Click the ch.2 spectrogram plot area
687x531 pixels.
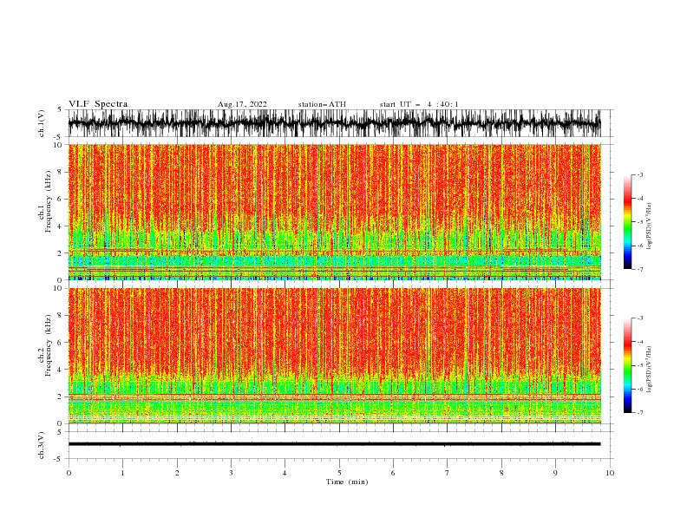click(334, 356)
